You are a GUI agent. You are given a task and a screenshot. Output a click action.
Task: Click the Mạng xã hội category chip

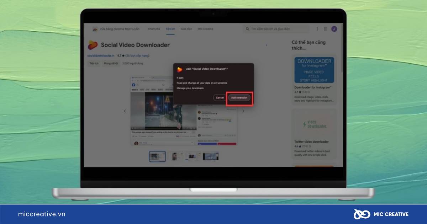(111, 63)
